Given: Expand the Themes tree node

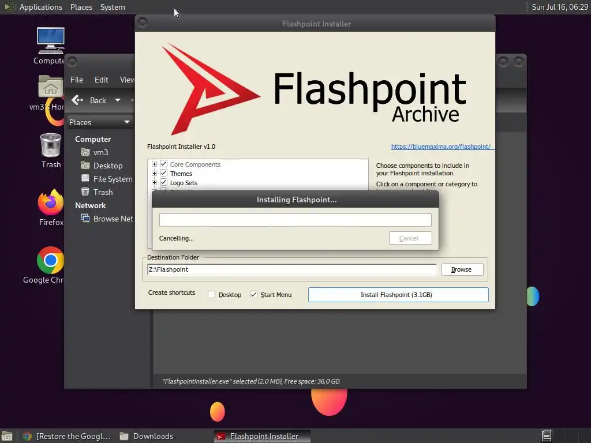Looking at the screenshot, I should point(154,173).
